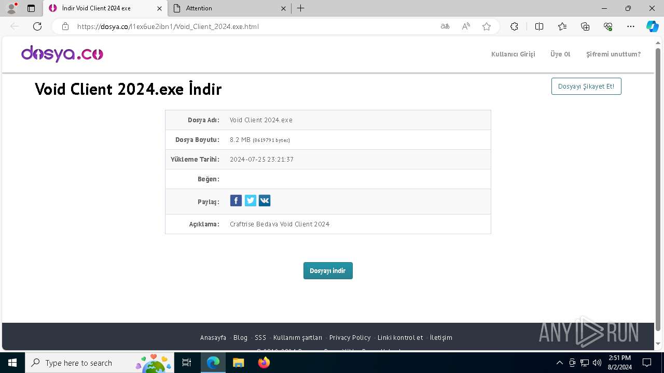Click the Facebook share icon
The height and width of the screenshot is (373, 664).
(236, 201)
